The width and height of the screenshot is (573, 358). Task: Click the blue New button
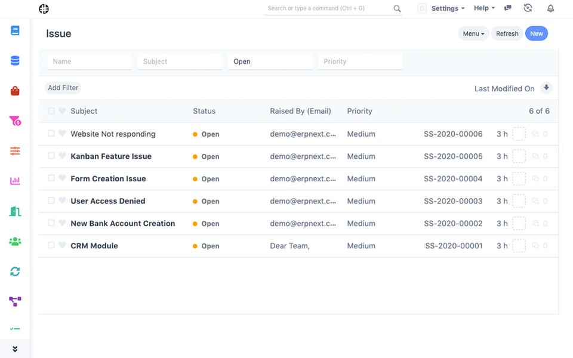pos(536,33)
